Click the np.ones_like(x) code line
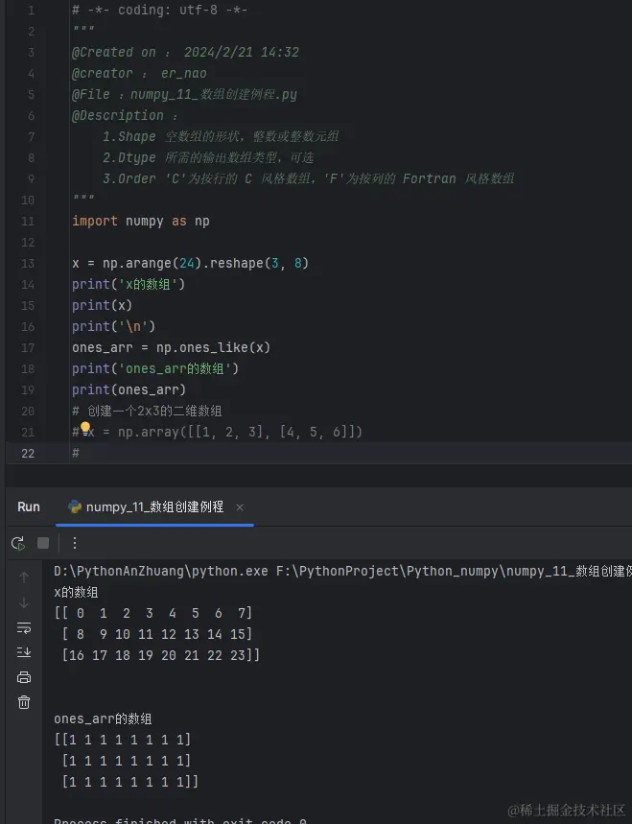632x824 pixels. (x=172, y=347)
